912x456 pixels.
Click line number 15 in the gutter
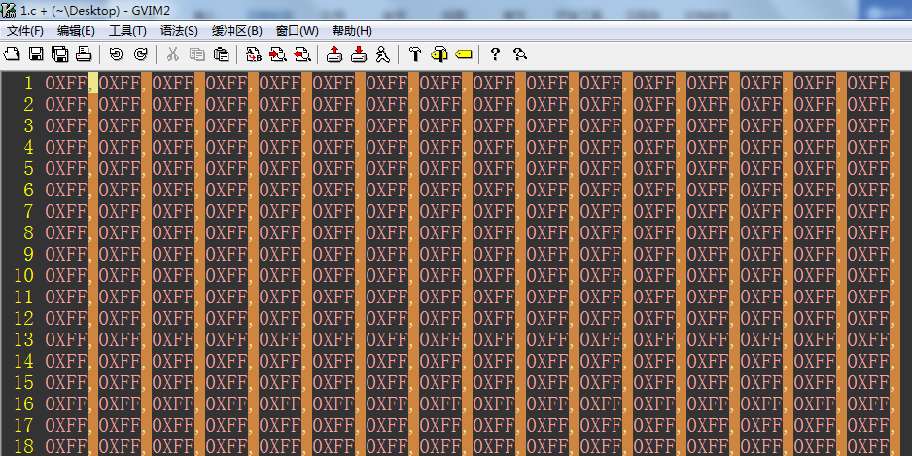(x=23, y=382)
